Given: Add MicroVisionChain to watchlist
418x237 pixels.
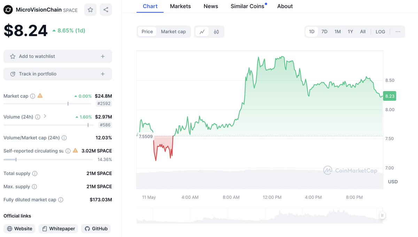Looking at the screenshot, I should [x=57, y=56].
